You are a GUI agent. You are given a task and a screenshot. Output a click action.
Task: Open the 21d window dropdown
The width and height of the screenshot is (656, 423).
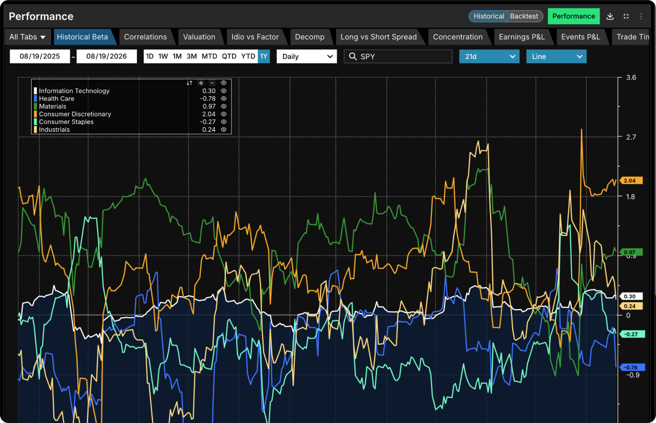[489, 56]
